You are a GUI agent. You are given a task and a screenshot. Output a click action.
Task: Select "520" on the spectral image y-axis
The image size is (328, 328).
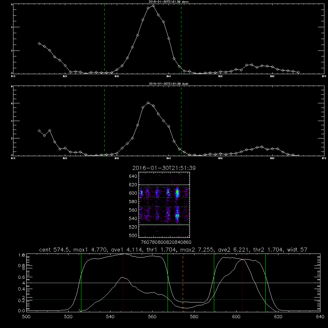click(133, 227)
